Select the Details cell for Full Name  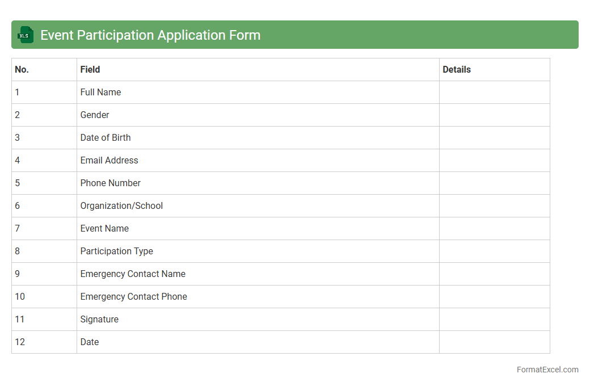tap(494, 92)
